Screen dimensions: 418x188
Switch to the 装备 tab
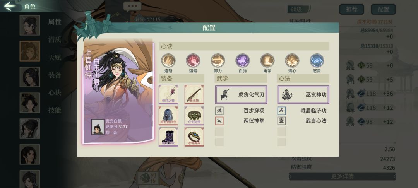tap(55, 75)
